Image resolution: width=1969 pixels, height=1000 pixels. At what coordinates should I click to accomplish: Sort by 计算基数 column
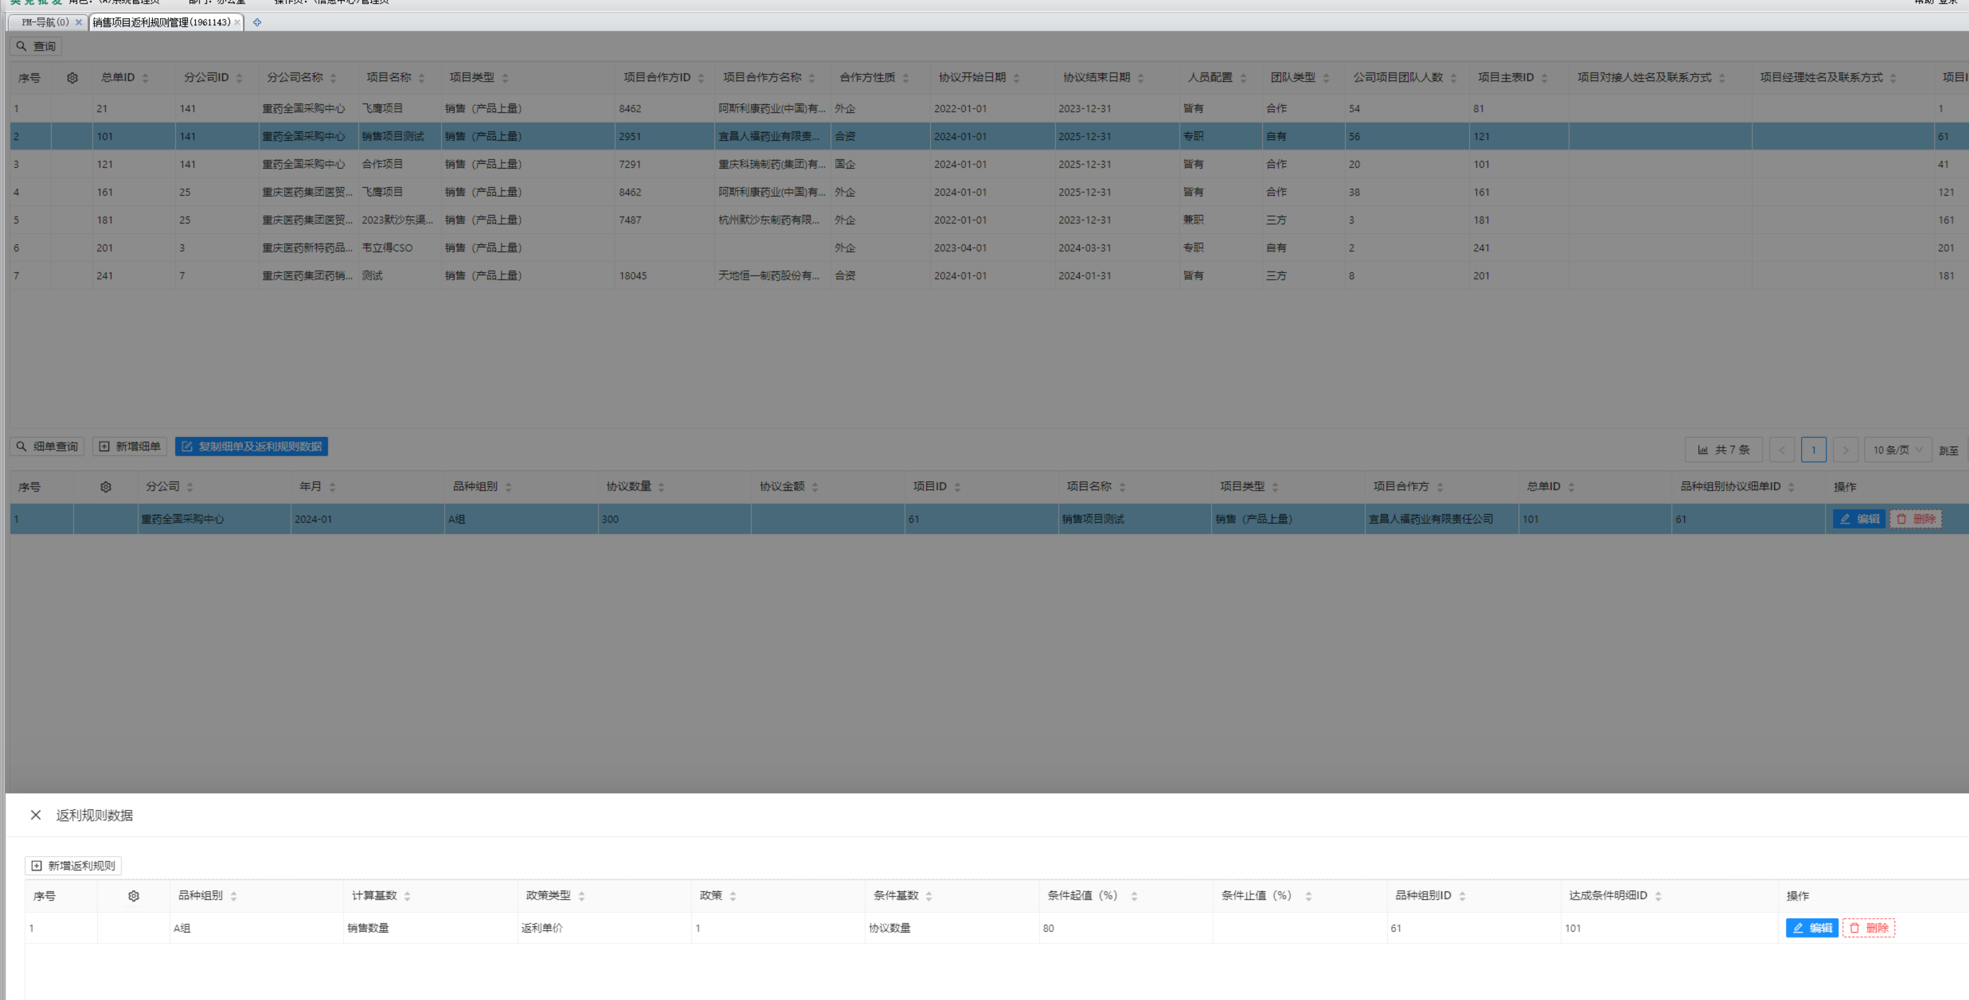click(407, 896)
